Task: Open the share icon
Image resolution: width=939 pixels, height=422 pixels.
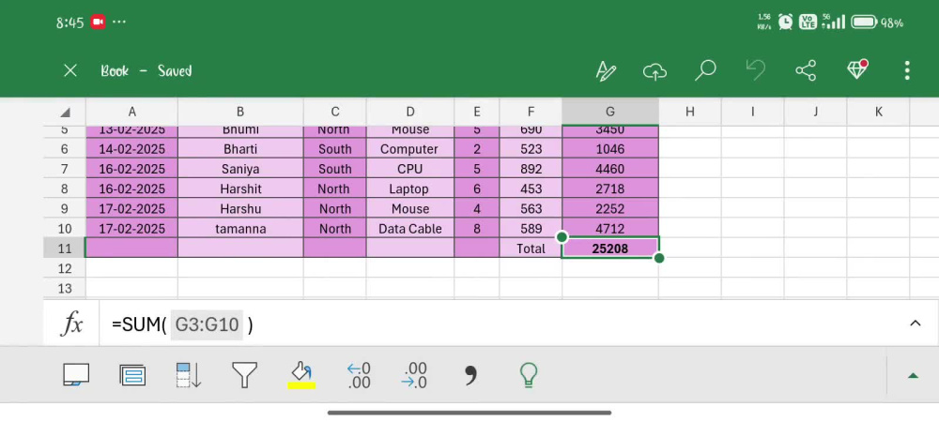Action: coord(806,70)
